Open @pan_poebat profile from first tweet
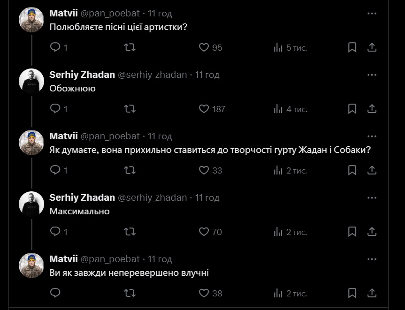The width and height of the screenshot is (405, 310). pos(110,13)
